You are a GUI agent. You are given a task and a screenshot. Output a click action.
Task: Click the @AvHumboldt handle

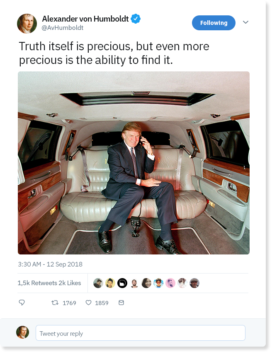[63, 28]
